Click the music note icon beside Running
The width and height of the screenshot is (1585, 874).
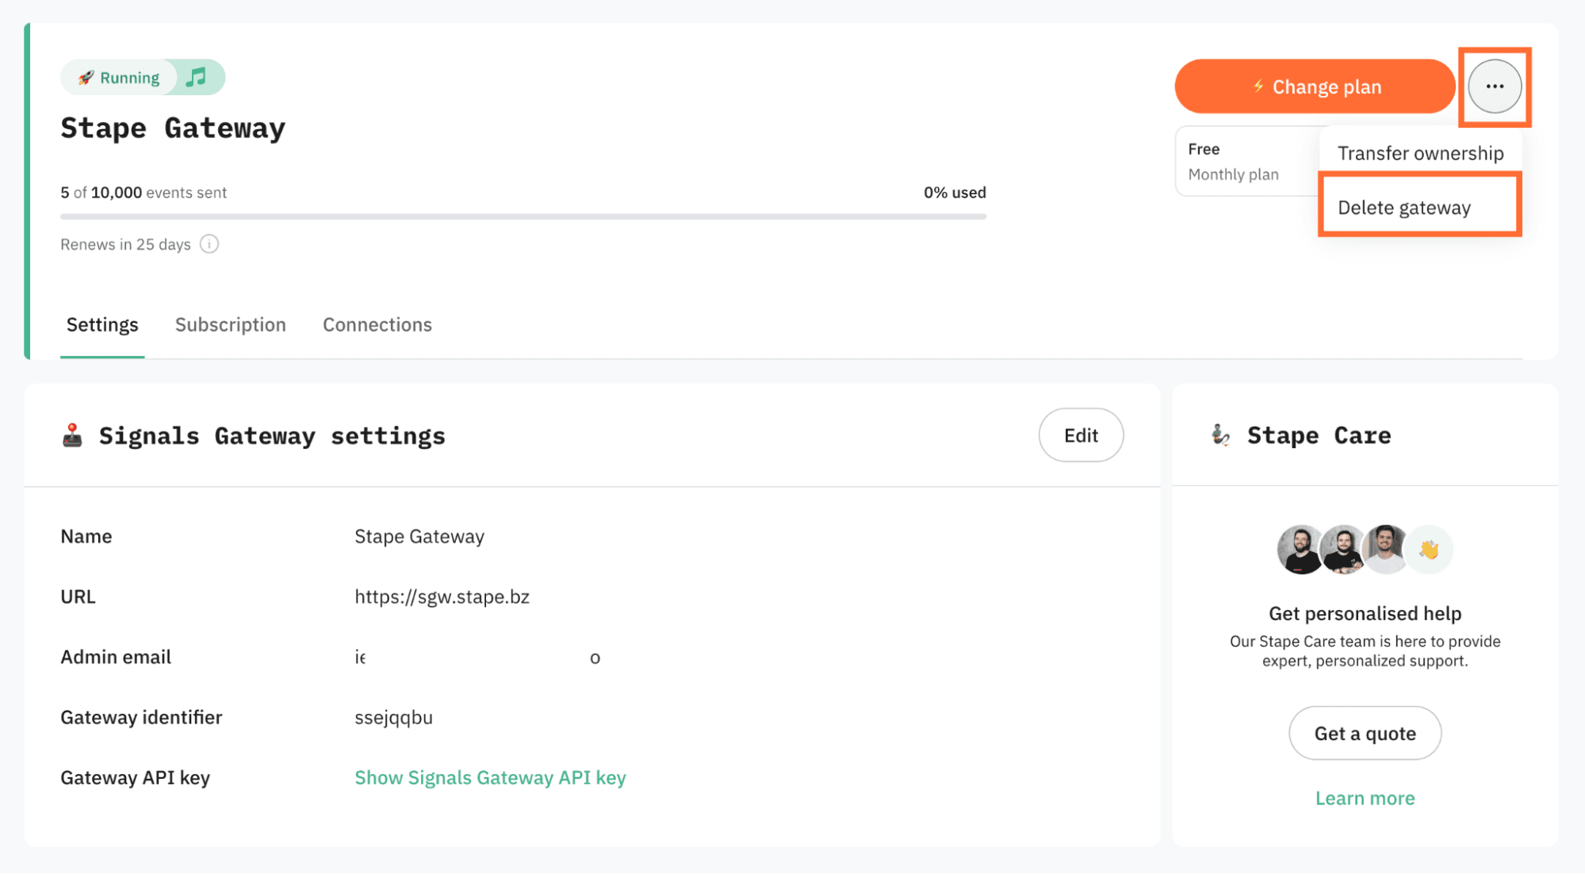point(196,77)
